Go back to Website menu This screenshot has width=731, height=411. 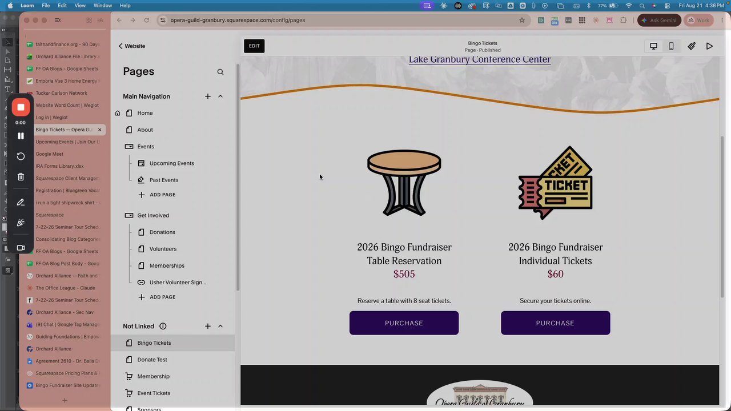[132, 46]
